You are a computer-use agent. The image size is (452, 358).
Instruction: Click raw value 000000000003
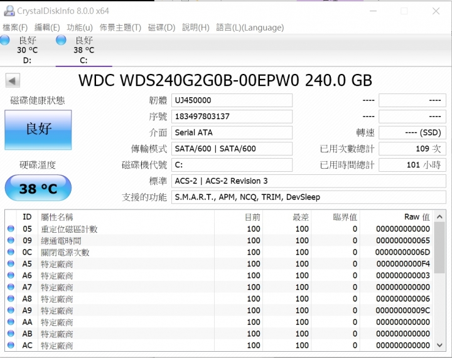tap(402, 275)
